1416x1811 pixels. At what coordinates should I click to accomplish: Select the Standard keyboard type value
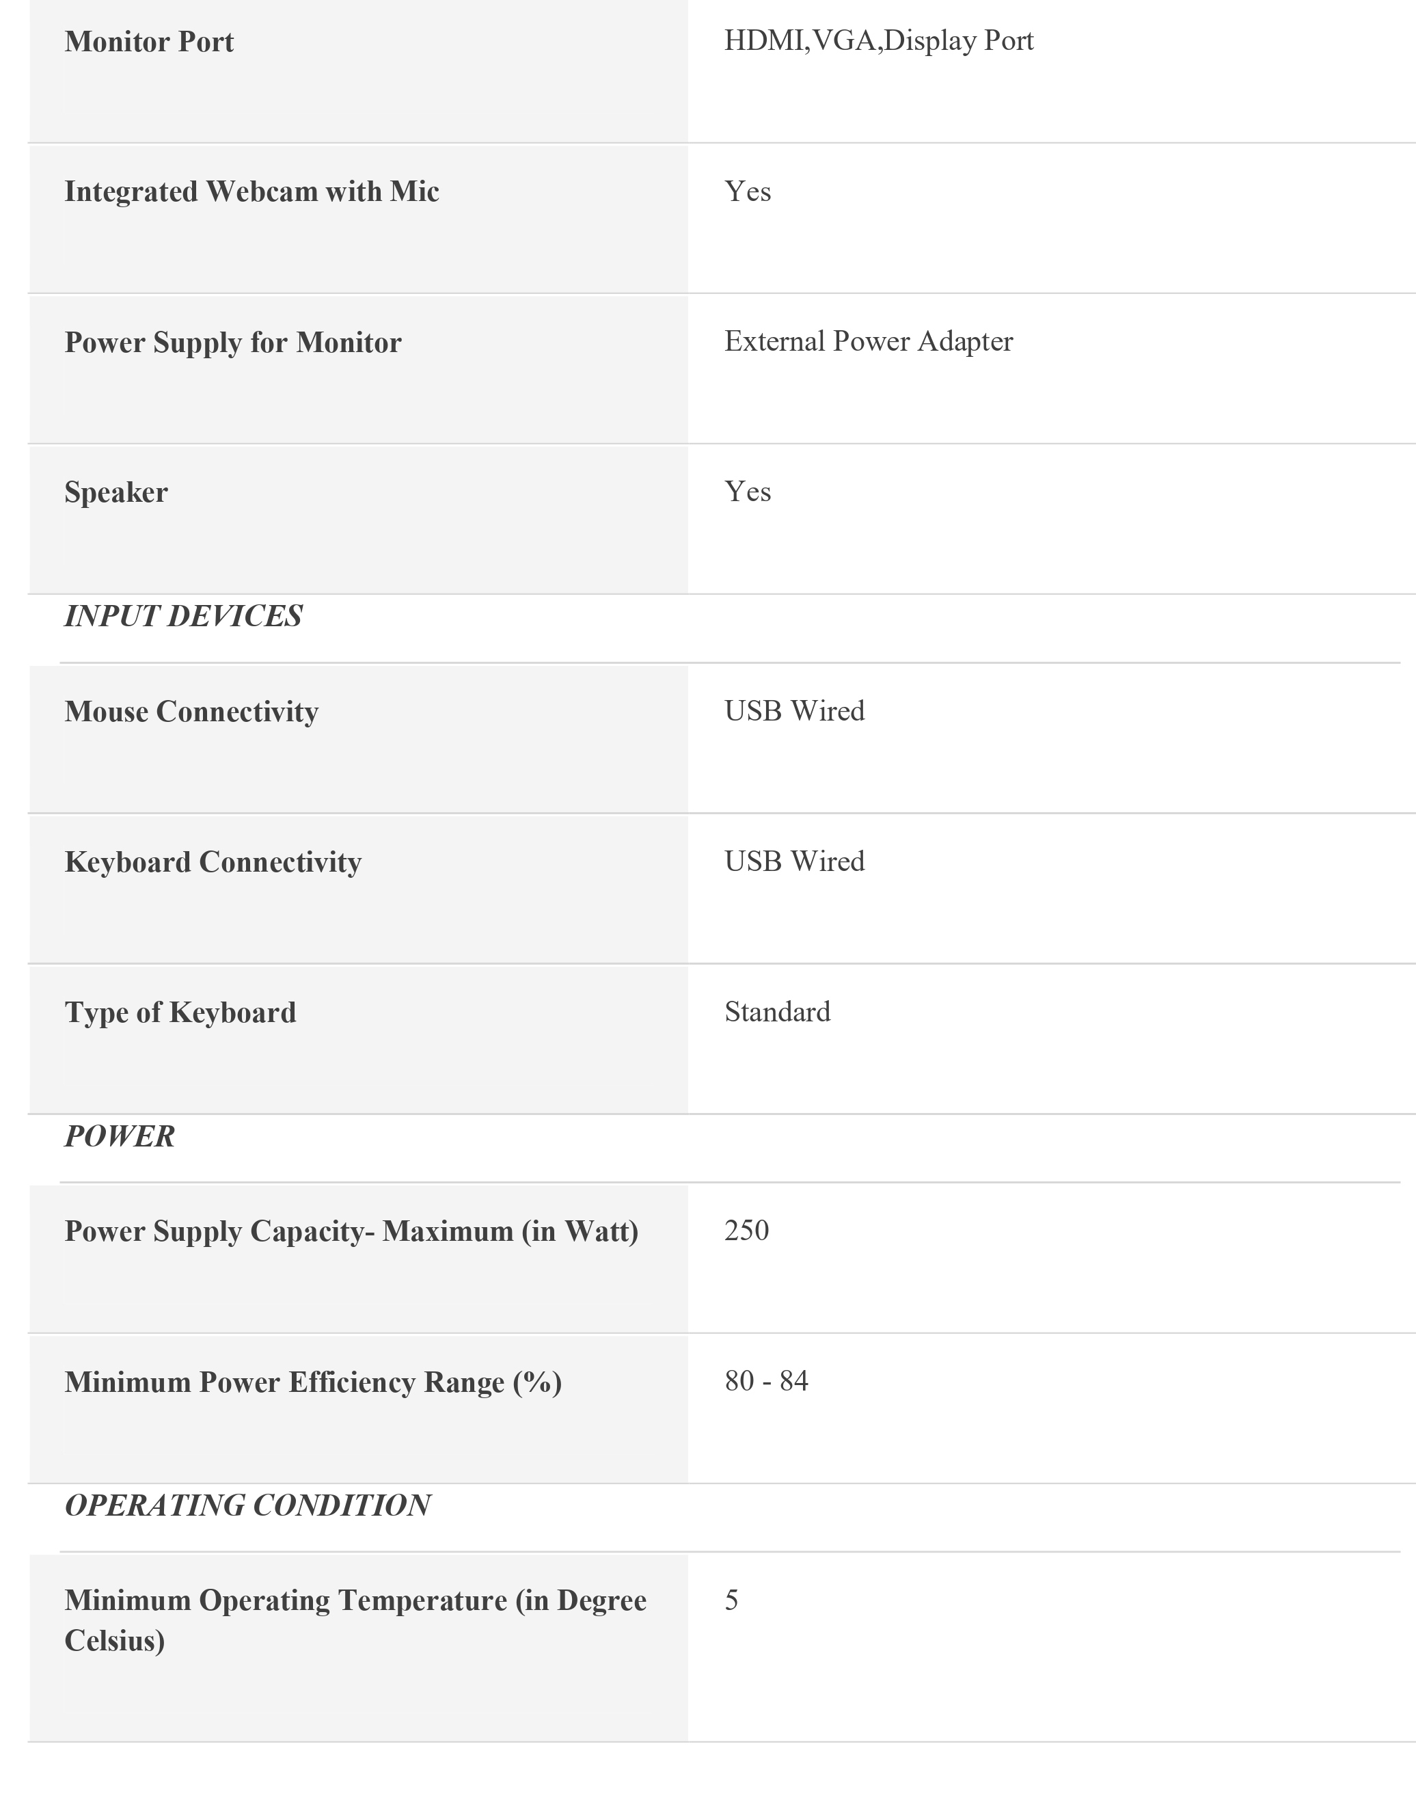click(777, 1012)
